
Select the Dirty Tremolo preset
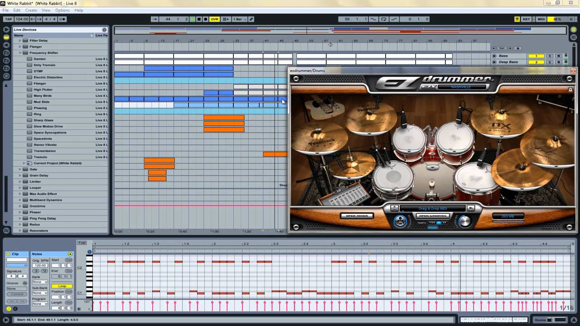click(x=44, y=65)
